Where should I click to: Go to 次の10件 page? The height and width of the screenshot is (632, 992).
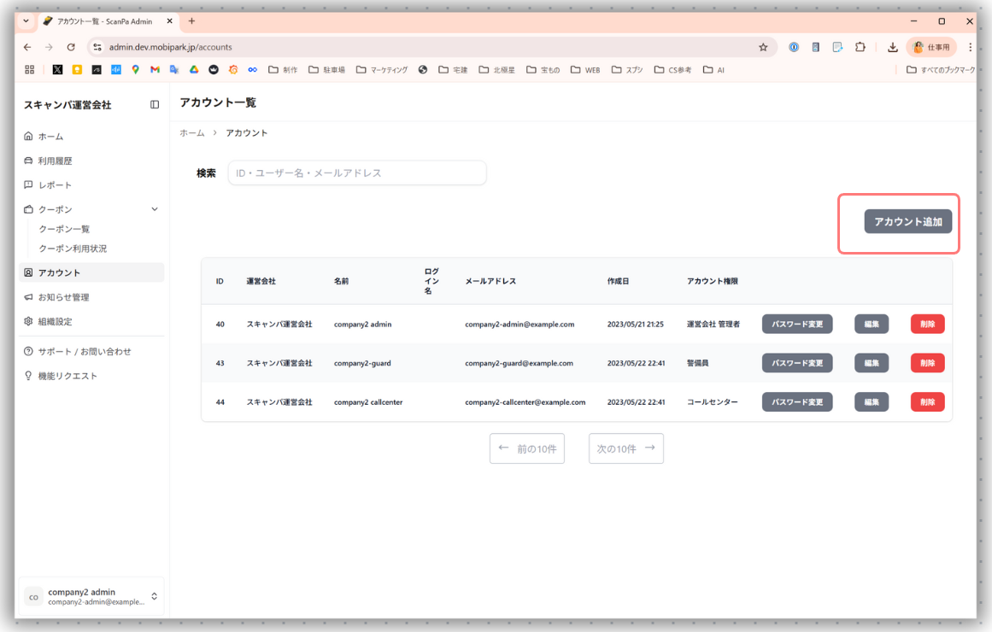tap(625, 448)
